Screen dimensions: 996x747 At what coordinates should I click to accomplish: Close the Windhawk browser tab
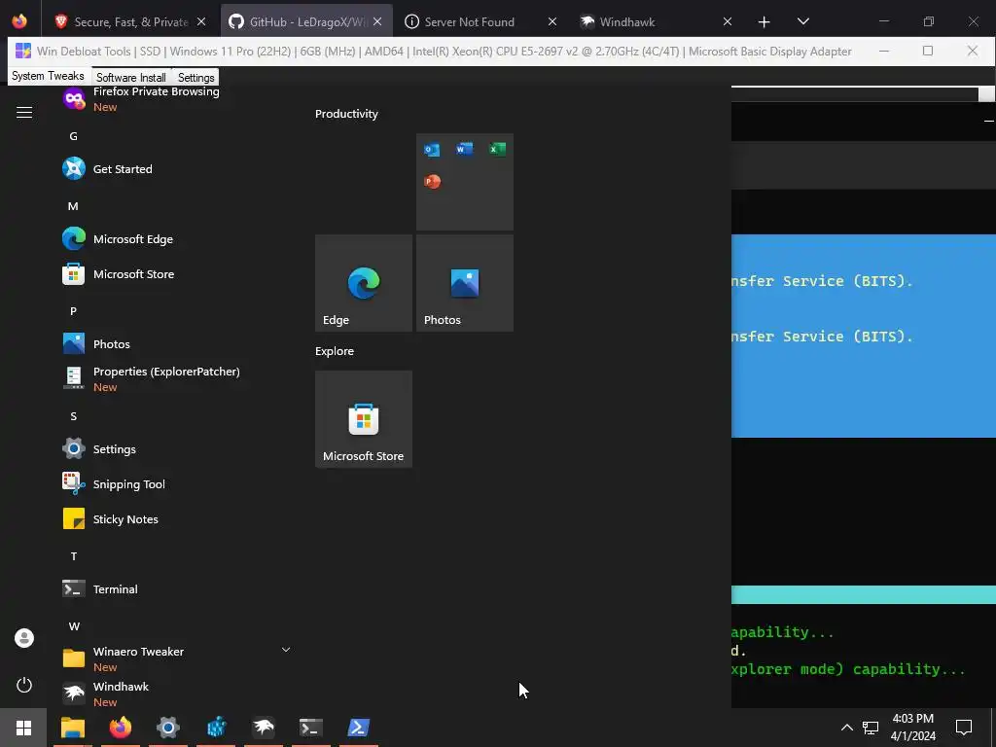tap(728, 21)
